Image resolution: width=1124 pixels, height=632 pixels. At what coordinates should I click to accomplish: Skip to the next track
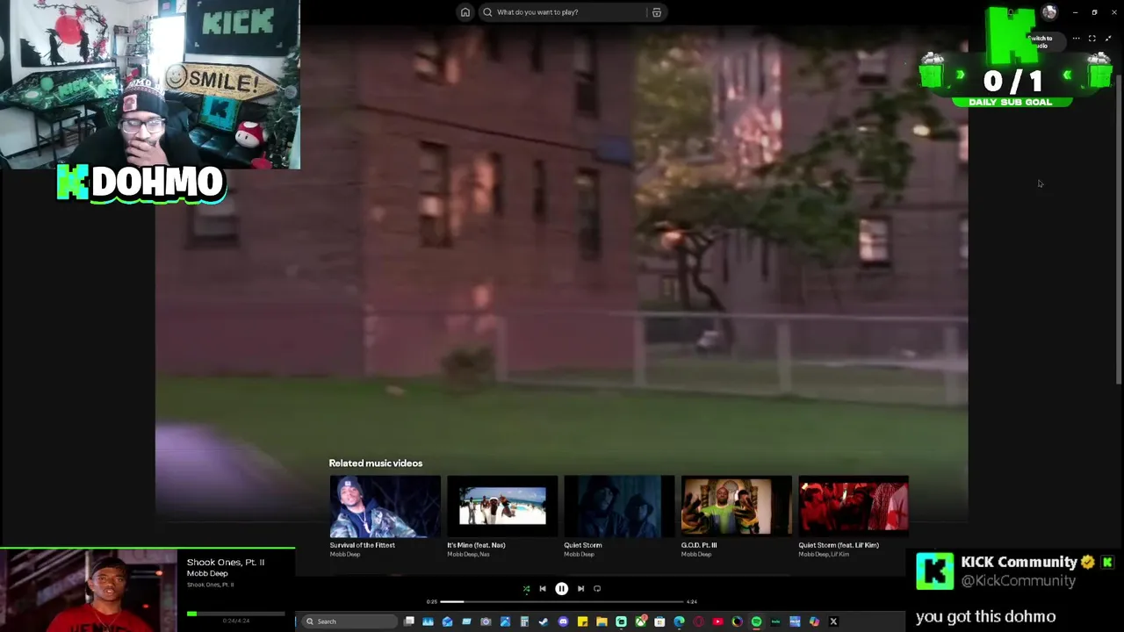tap(580, 589)
